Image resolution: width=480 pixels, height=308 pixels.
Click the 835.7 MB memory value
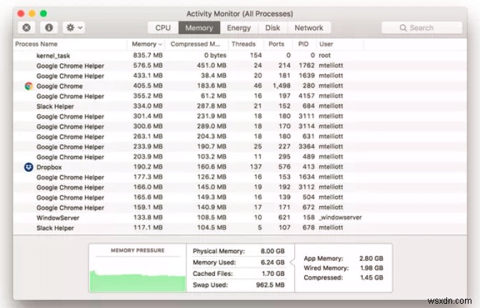pos(148,56)
